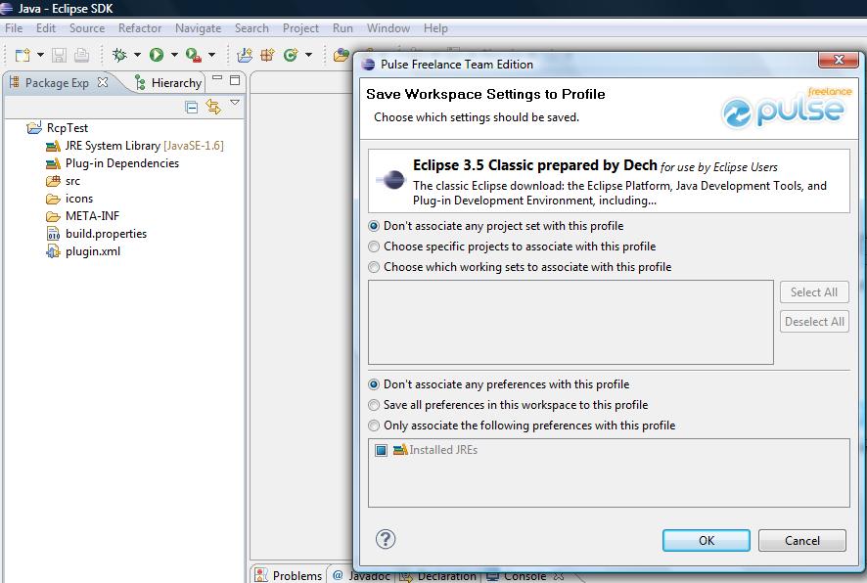The height and width of the screenshot is (583, 867).
Task: Switch to the Declaration tab
Action: (438, 575)
